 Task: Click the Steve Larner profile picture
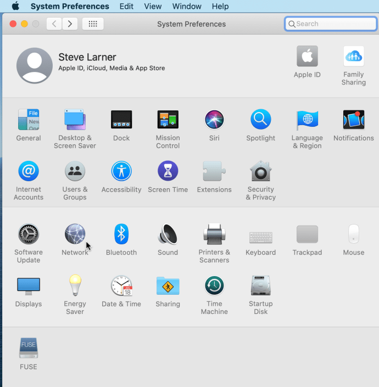point(35,65)
